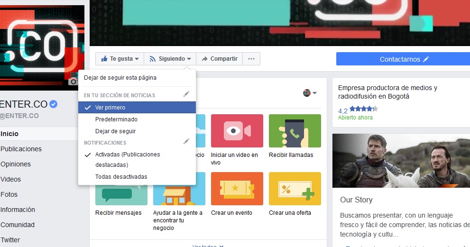Click the page cover photo
This screenshot has width=470, height=247.
(x=280, y=23)
